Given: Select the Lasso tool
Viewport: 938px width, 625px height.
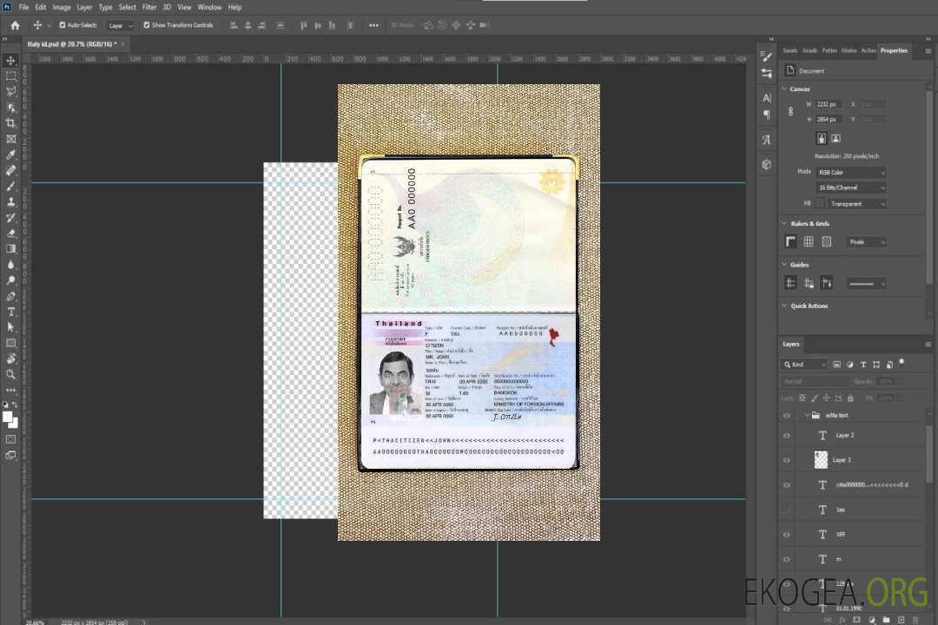Looking at the screenshot, I should pos(10,91).
